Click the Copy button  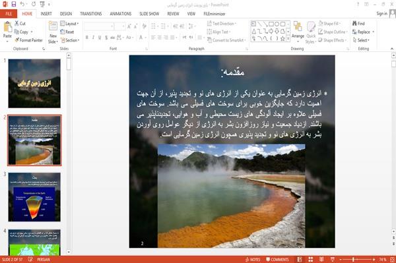coord(21,32)
